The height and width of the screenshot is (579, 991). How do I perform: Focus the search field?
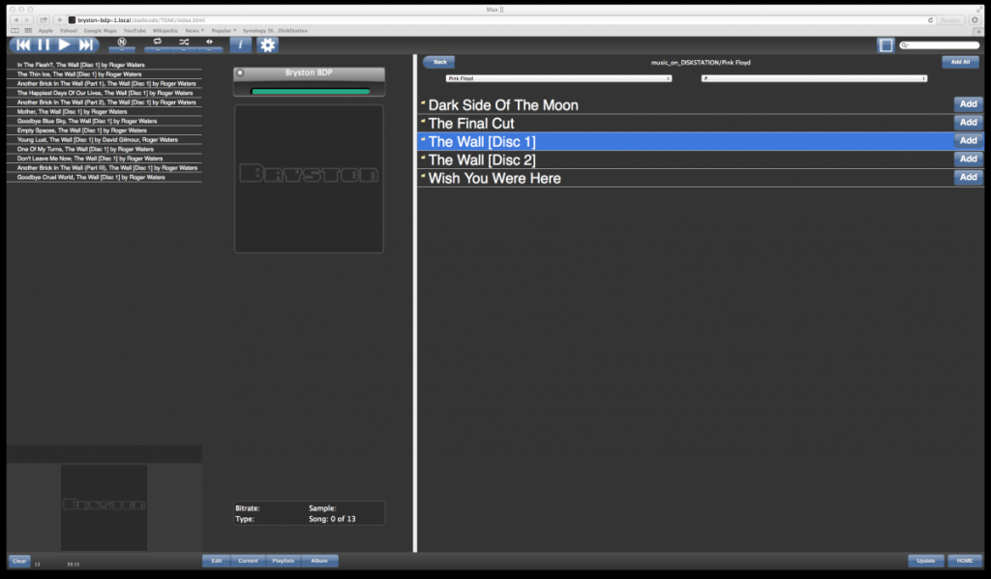tap(939, 44)
